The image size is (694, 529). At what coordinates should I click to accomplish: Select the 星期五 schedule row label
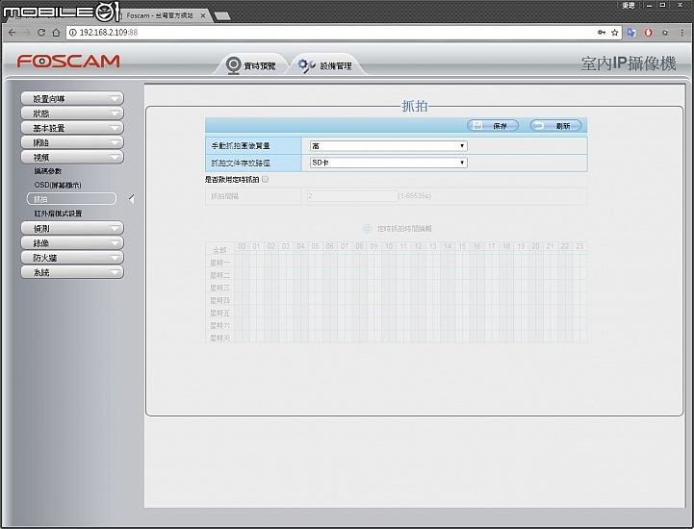point(219,313)
